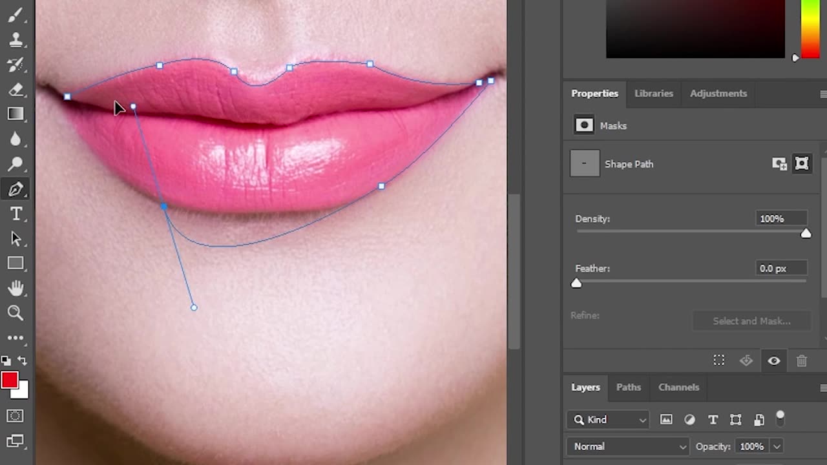
Task: Select the Zoom magnifier tool
Action: click(x=16, y=313)
